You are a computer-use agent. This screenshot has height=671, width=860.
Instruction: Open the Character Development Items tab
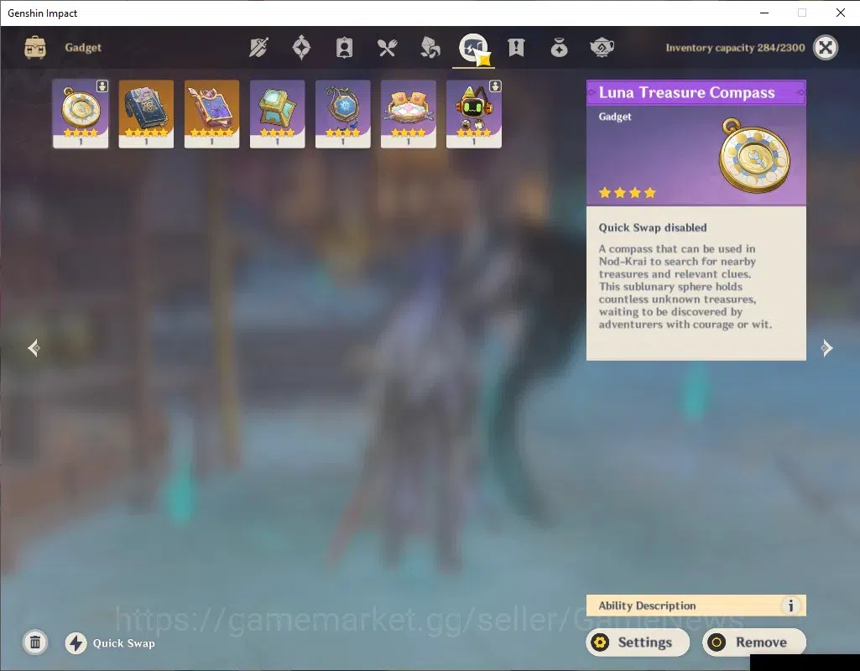(345, 48)
